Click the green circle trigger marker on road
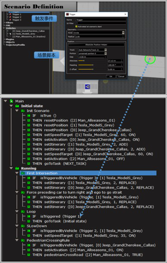This screenshot has height=263, width=167. 150,59
